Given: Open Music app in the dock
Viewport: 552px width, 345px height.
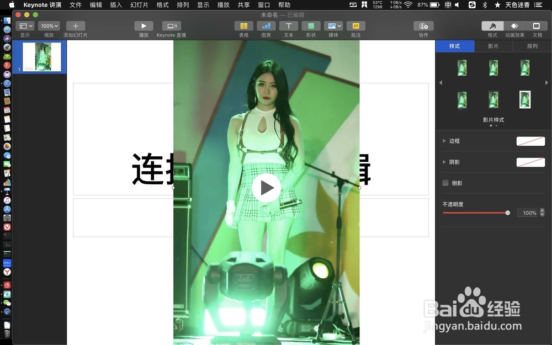Looking at the screenshot, I should (7, 200).
